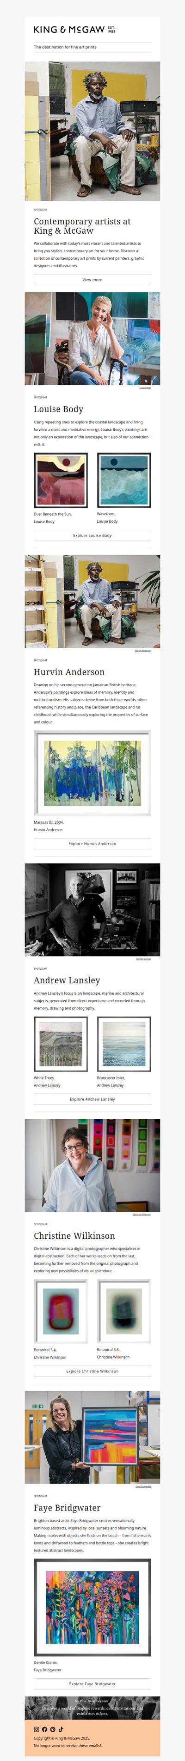
Task: Click the Explore Andrew Lansley button
Action: point(92,1099)
